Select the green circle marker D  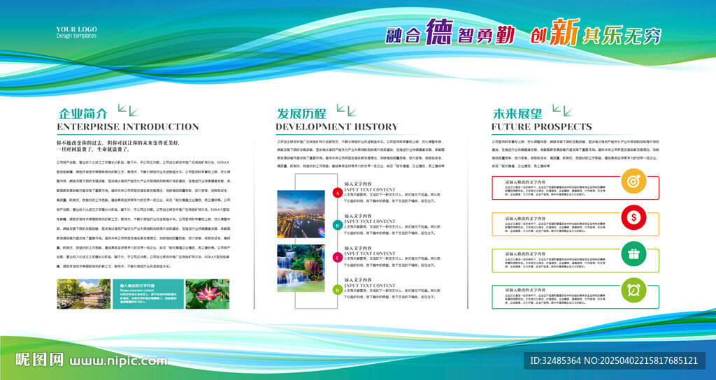(x=337, y=290)
